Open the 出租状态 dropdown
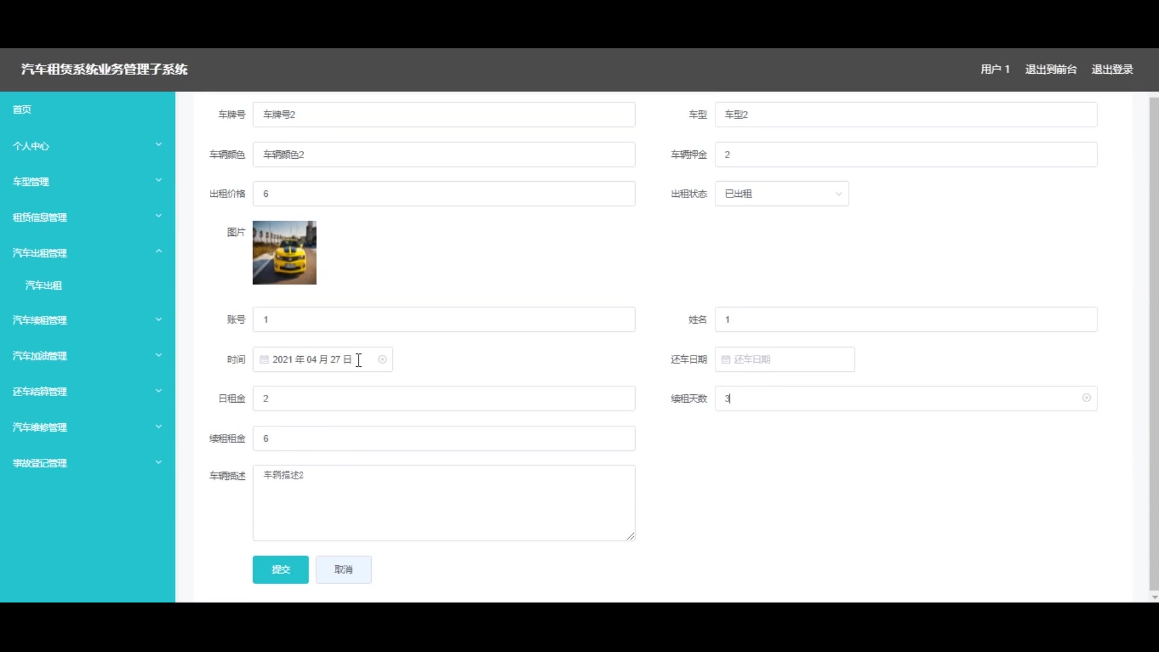The height and width of the screenshot is (652, 1159). click(781, 194)
